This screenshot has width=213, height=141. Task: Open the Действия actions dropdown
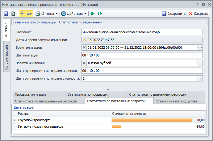(x=74, y=14)
